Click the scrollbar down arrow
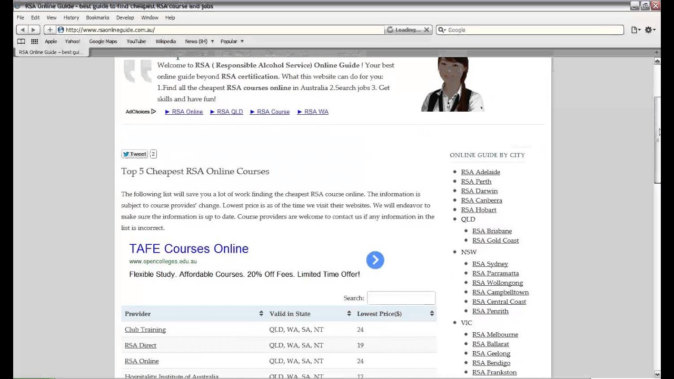The width and height of the screenshot is (674, 379). [657, 374]
